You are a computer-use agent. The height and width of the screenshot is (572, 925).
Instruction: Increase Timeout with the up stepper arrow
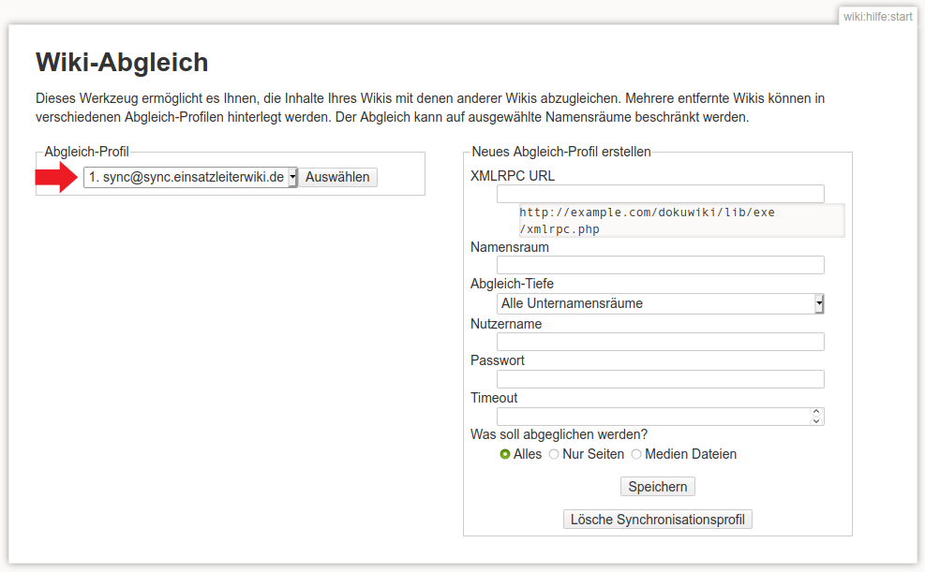(817, 412)
